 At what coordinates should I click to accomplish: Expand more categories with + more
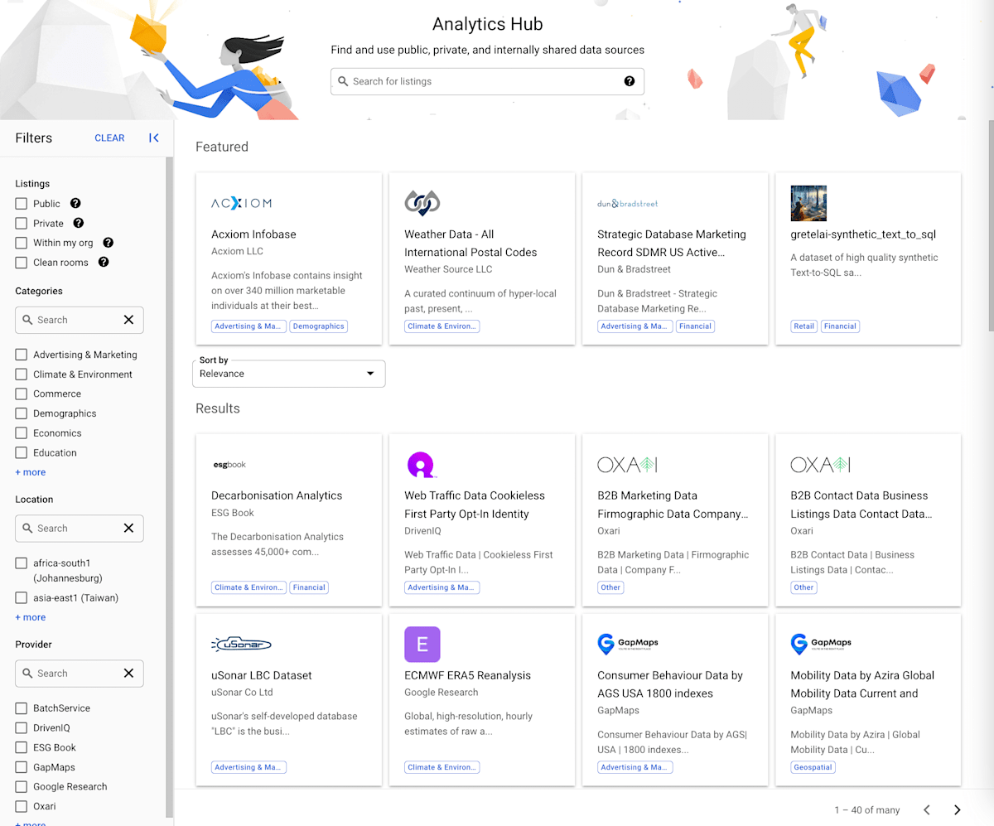coord(31,472)
